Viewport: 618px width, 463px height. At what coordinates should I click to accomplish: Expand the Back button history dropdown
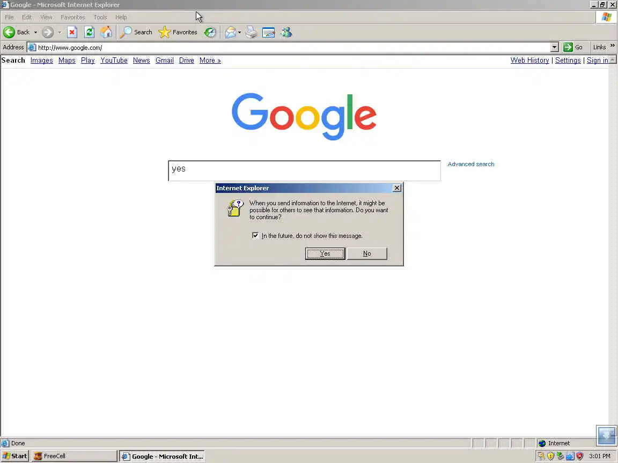[x=35, y=32]
